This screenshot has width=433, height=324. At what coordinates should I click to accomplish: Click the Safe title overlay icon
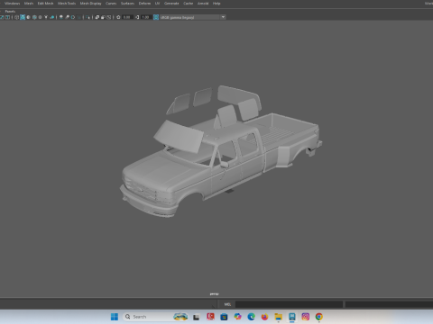[x=7, y=17]
